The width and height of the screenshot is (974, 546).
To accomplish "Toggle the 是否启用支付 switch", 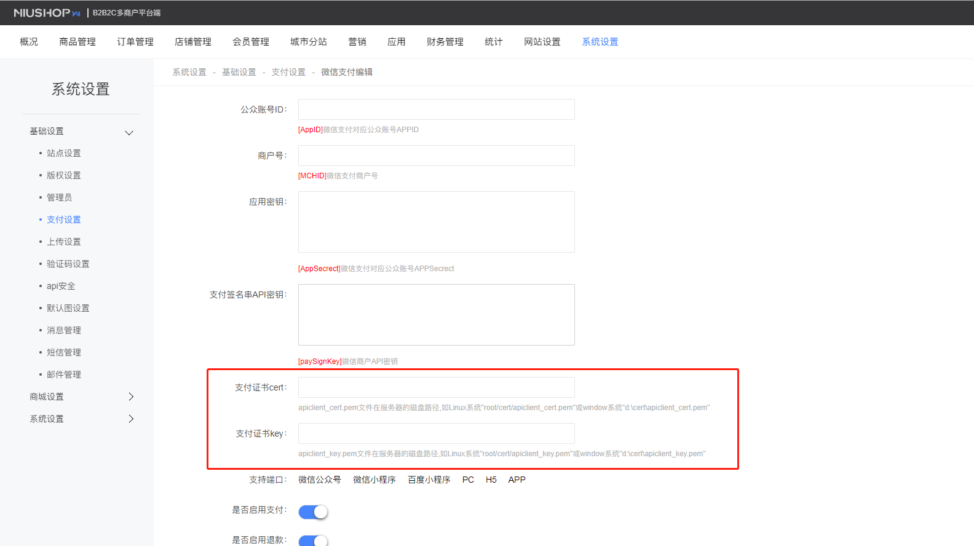I will (314, 512).
